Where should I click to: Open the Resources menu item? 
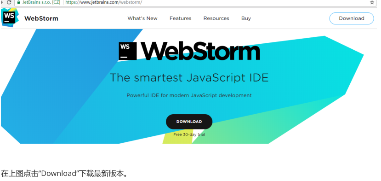pos(216,18)
